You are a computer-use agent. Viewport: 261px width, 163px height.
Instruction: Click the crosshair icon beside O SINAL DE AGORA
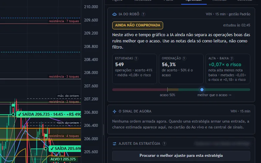[x=115, y=111]
